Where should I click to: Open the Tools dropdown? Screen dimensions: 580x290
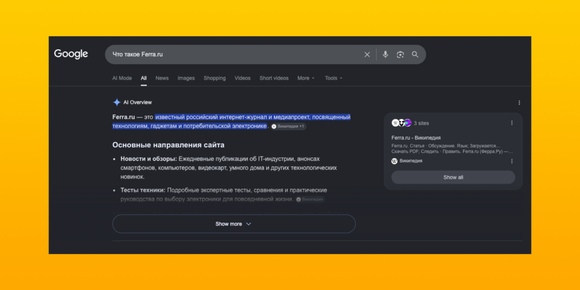click(x=333, y=78)
